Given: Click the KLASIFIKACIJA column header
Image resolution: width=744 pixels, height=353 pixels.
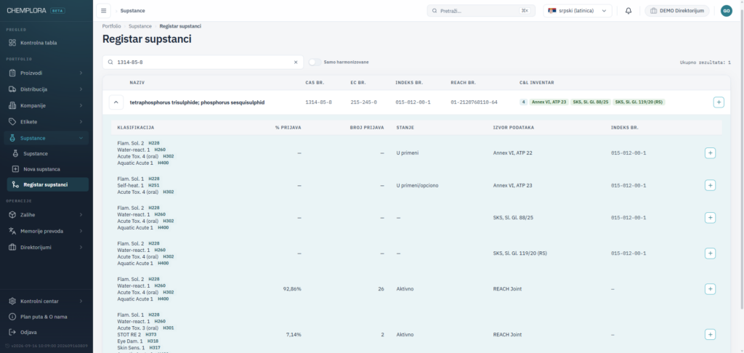Looking at the screenshot, I should tap(136, 128).
